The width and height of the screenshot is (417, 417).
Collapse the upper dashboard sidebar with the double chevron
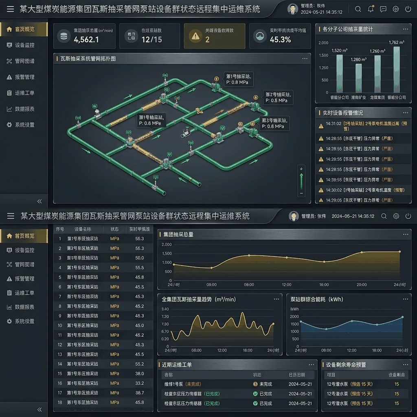pos(40,201)
